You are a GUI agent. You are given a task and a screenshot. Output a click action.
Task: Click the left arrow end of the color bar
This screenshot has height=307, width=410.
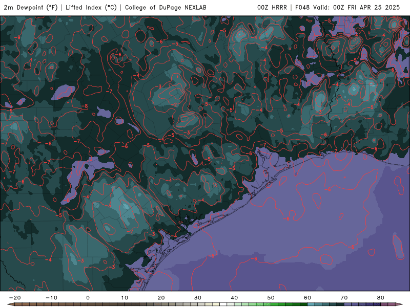click(10, 304)
